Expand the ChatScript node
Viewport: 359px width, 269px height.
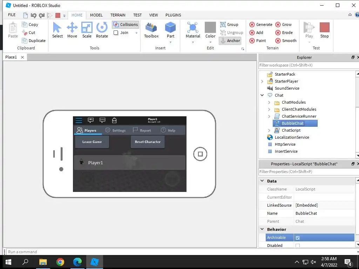tap(269, 130)
